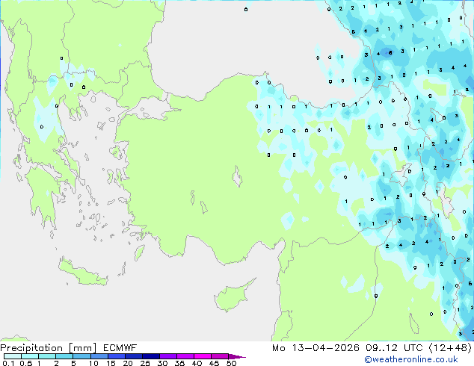Click the '0.1' legend scale label
This screenshot has width=474, height=366.
point(8,363)
